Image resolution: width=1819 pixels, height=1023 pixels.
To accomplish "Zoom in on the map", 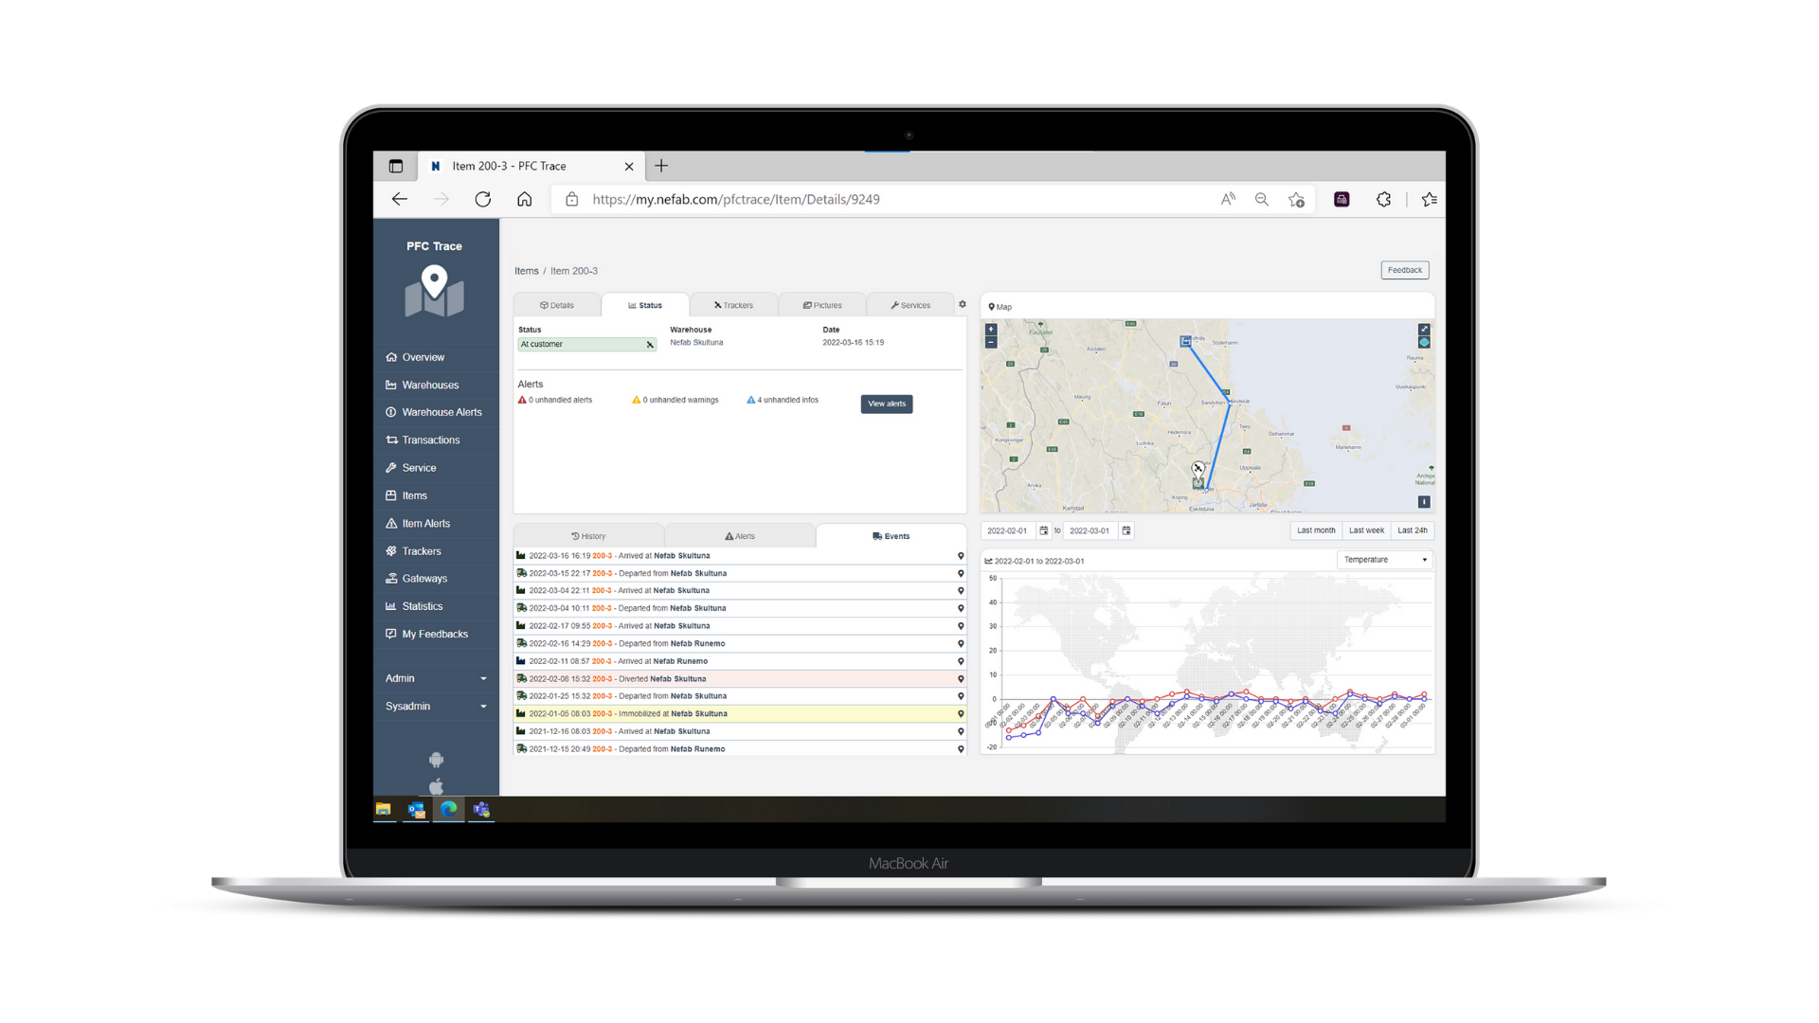I will [x=991, y=330].
